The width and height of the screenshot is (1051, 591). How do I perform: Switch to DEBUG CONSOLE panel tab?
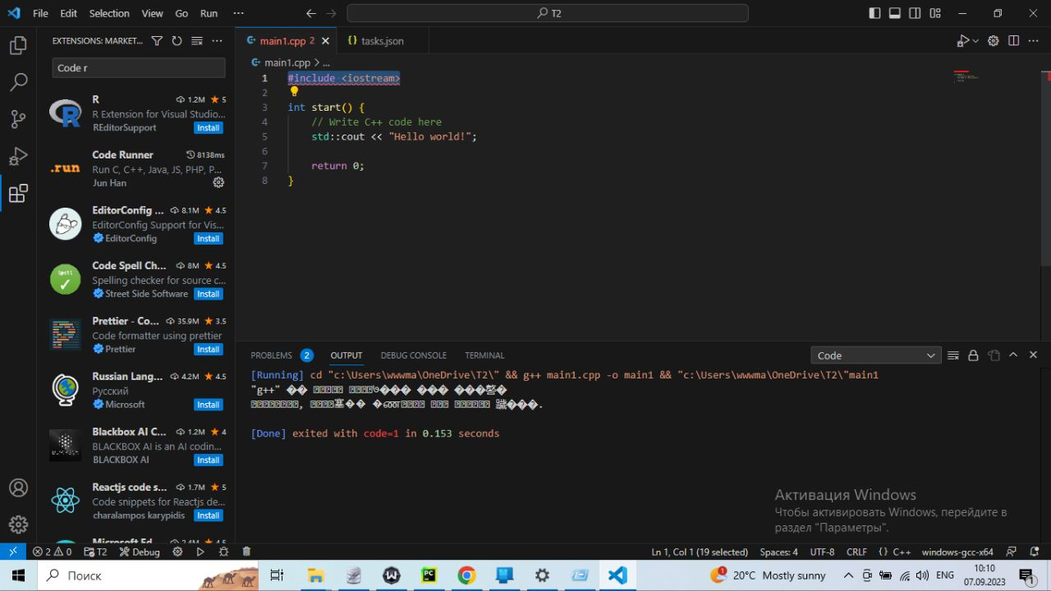tap(414, 355)
